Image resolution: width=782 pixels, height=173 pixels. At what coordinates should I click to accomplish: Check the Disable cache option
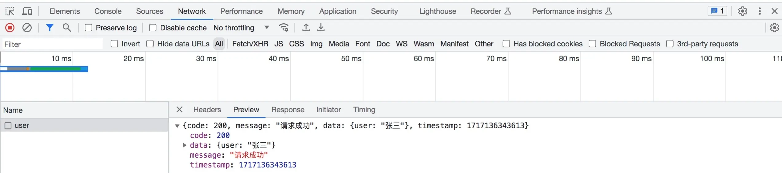pos(153,28)
